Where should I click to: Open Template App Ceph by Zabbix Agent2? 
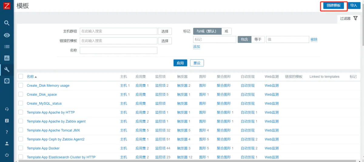[56, 139]
